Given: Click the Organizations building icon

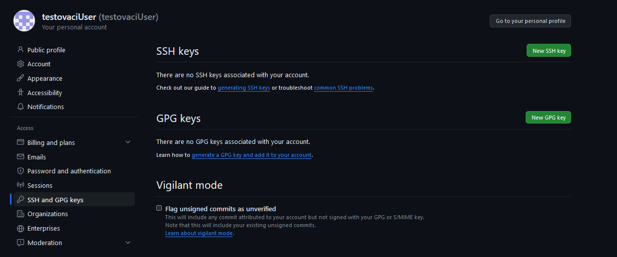Looking at the screenshot, I should 20,214.
